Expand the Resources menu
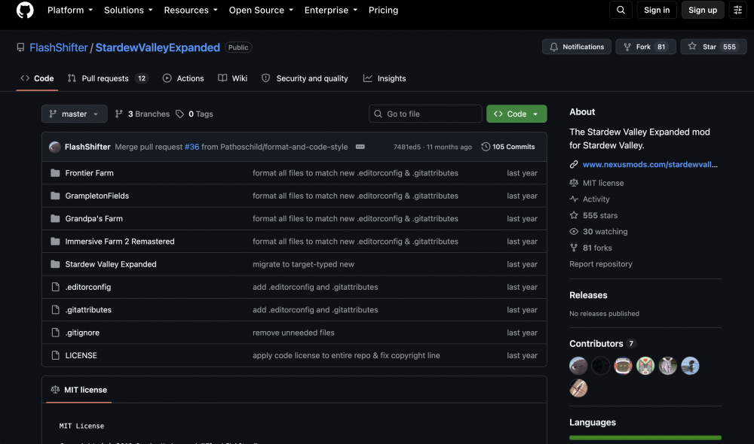 point(191,10)
